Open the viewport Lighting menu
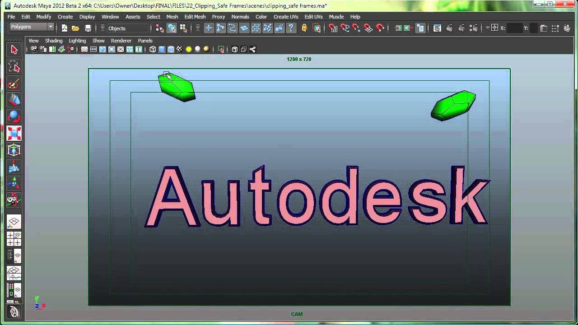 tap(77, 41)
